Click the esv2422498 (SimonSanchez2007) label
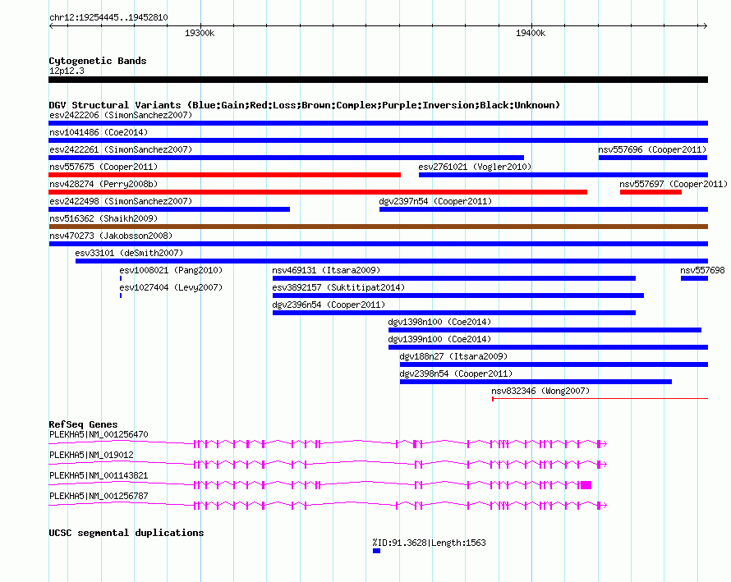The width and height of the screenshot is (731, 582). (x=121, y=201)
